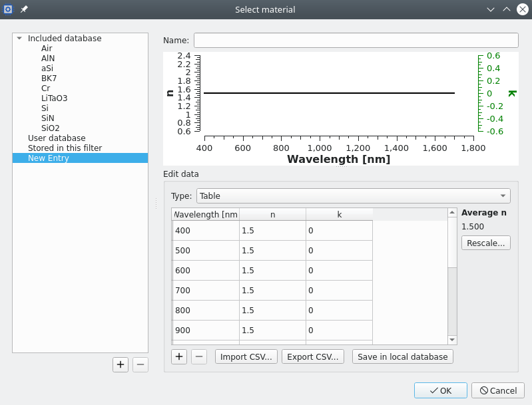Click the Average n value 1.500
532x405 pixels.
tap(473, 226)
